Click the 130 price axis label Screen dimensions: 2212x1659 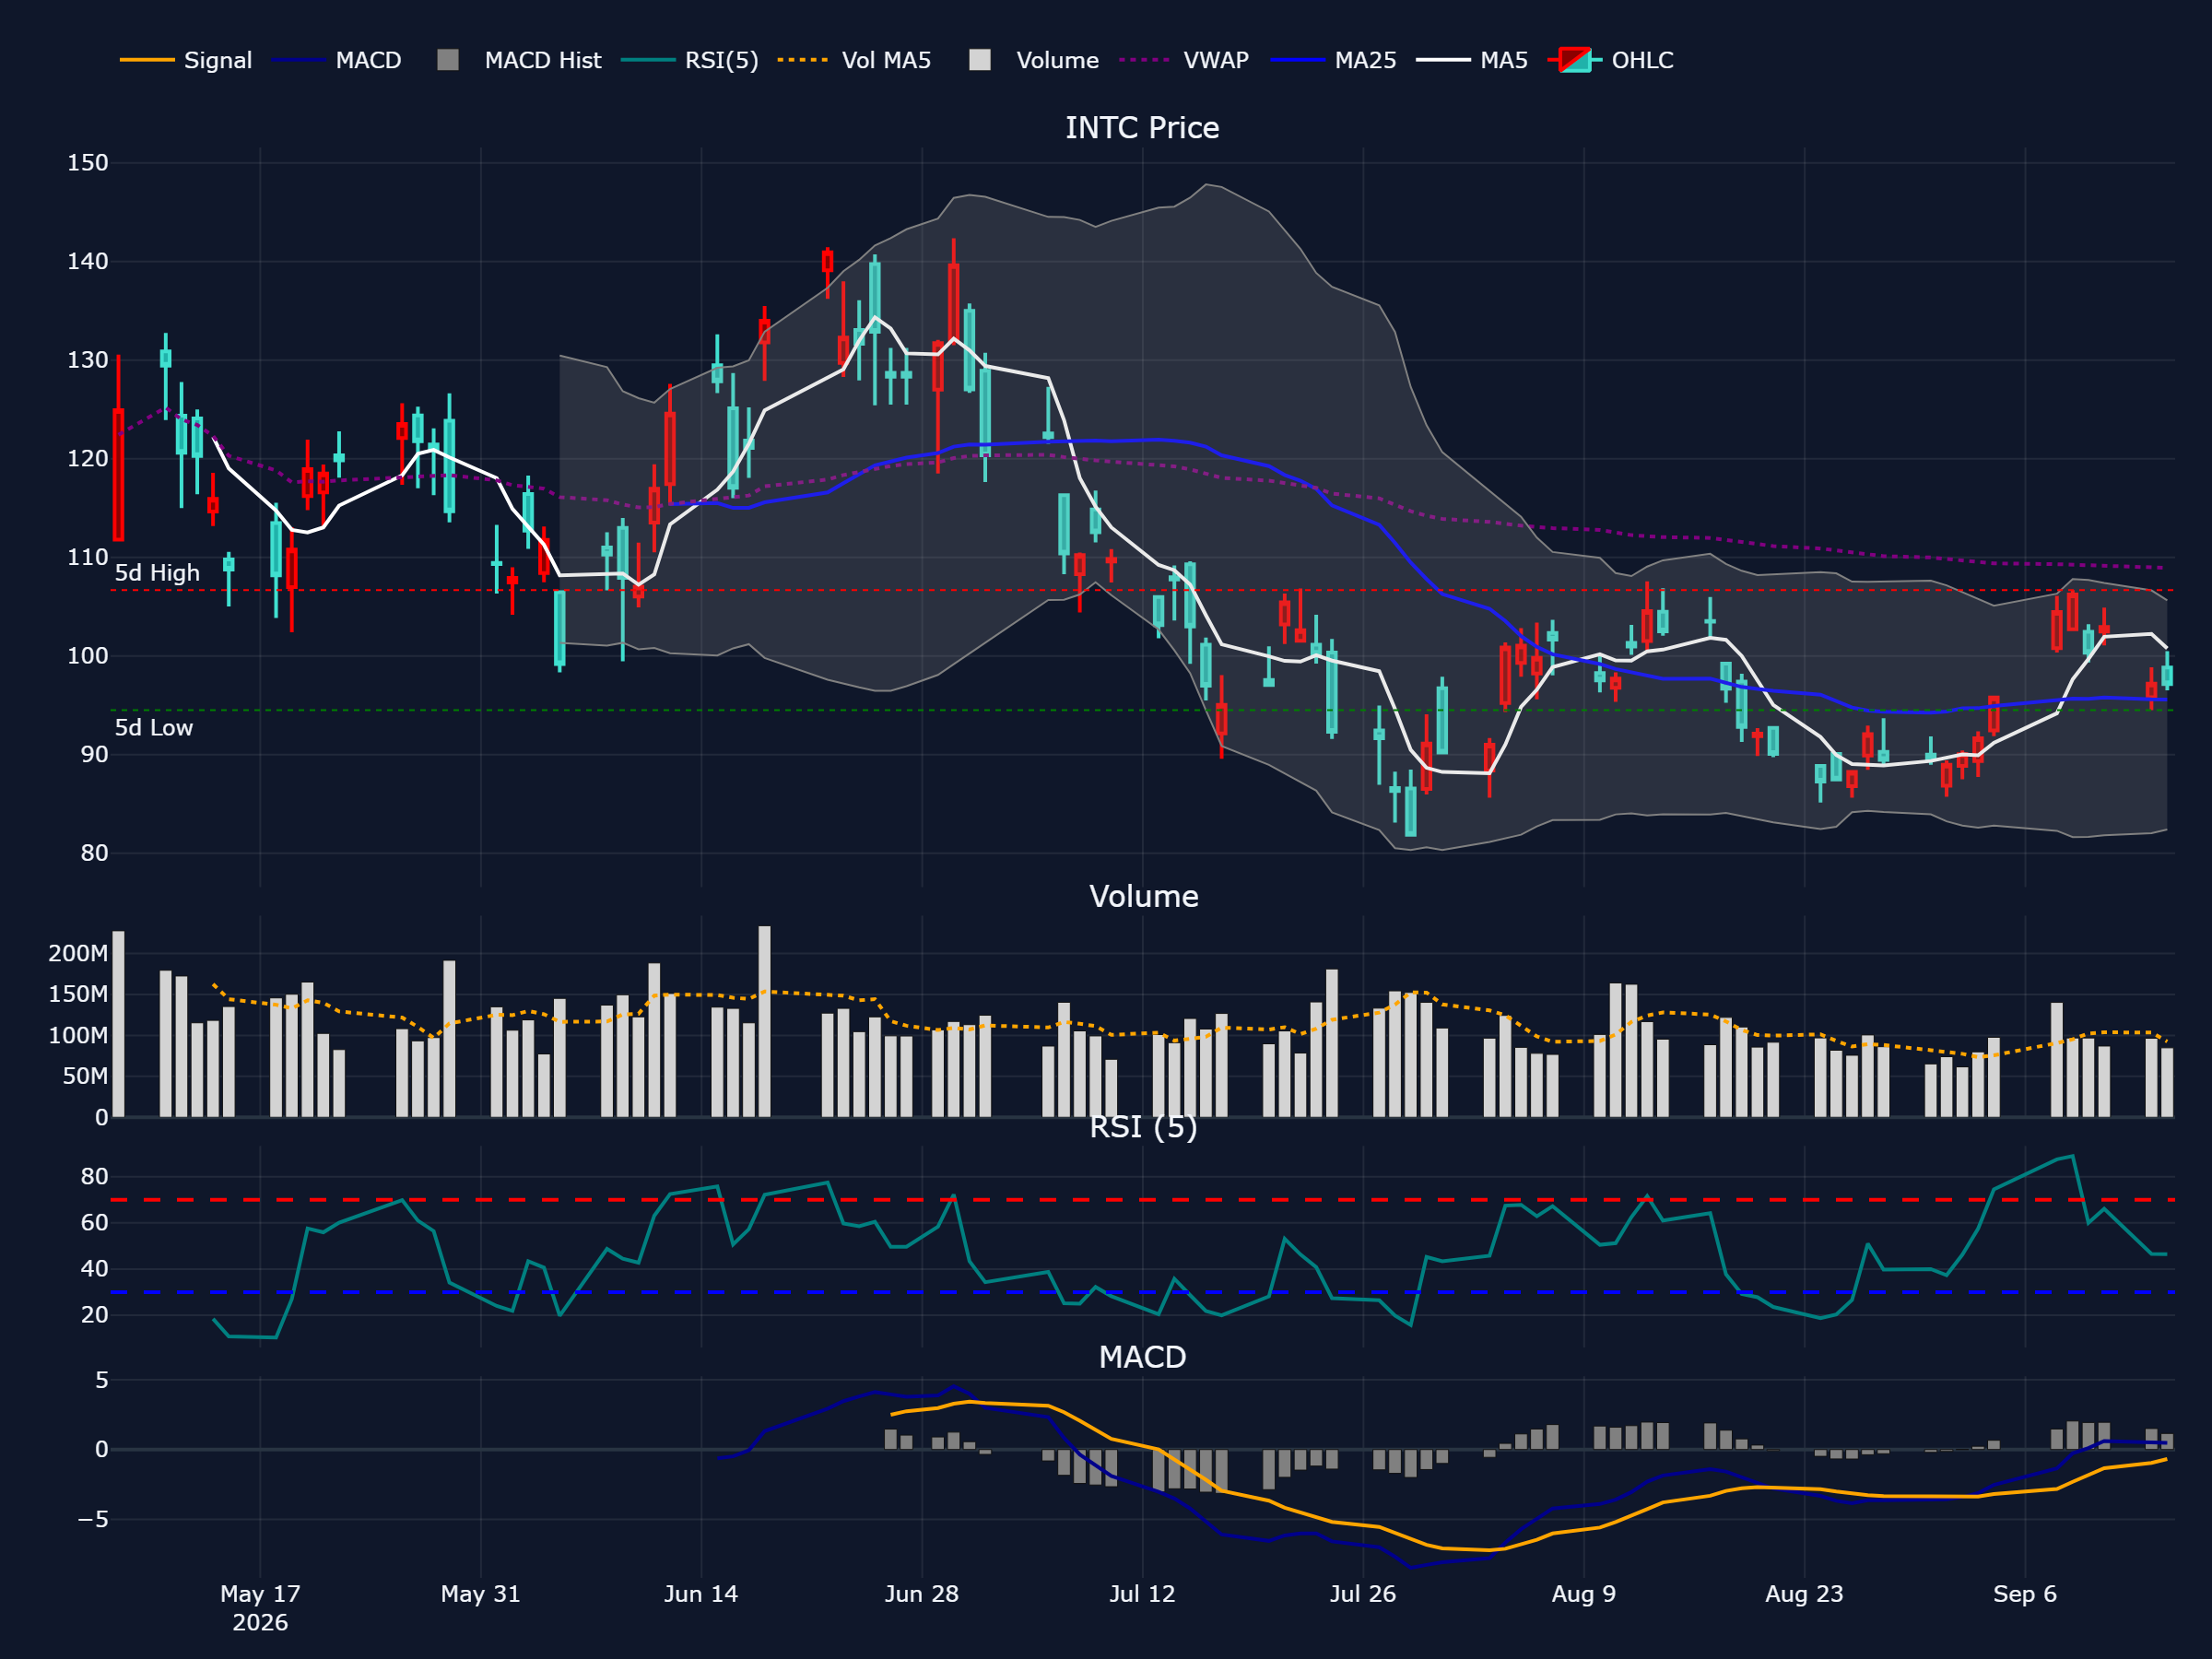pyautogui.click(x=88, y=360)
